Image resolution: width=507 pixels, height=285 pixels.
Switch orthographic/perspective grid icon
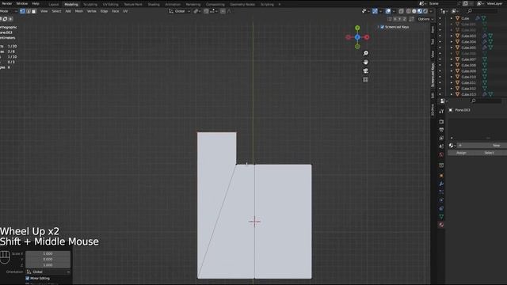365,79
